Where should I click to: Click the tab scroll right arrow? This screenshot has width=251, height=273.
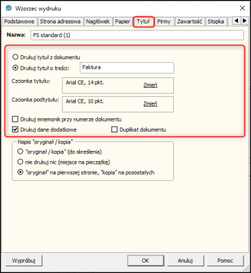pos(245,21)
